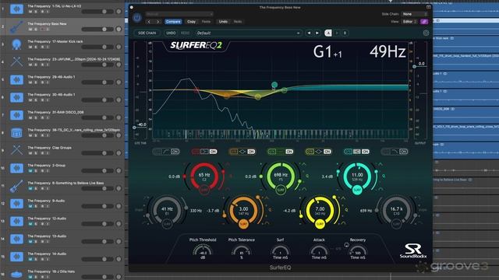This screenshot has width=499, height=280.
Task: Click the output gain slider handle at 0.0
Action: (414, 67)
